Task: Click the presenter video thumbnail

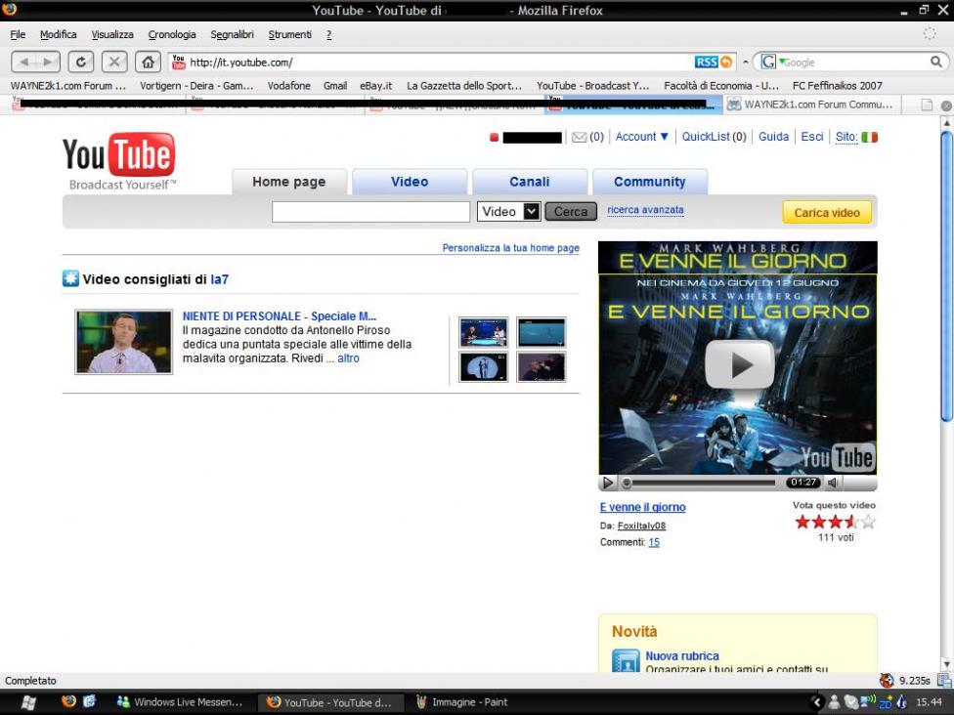Action: [123, 342]
